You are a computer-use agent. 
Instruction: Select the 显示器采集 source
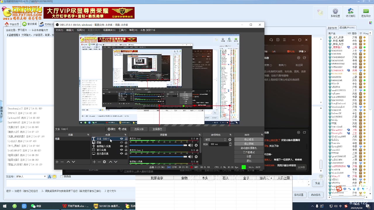point(110,154)
